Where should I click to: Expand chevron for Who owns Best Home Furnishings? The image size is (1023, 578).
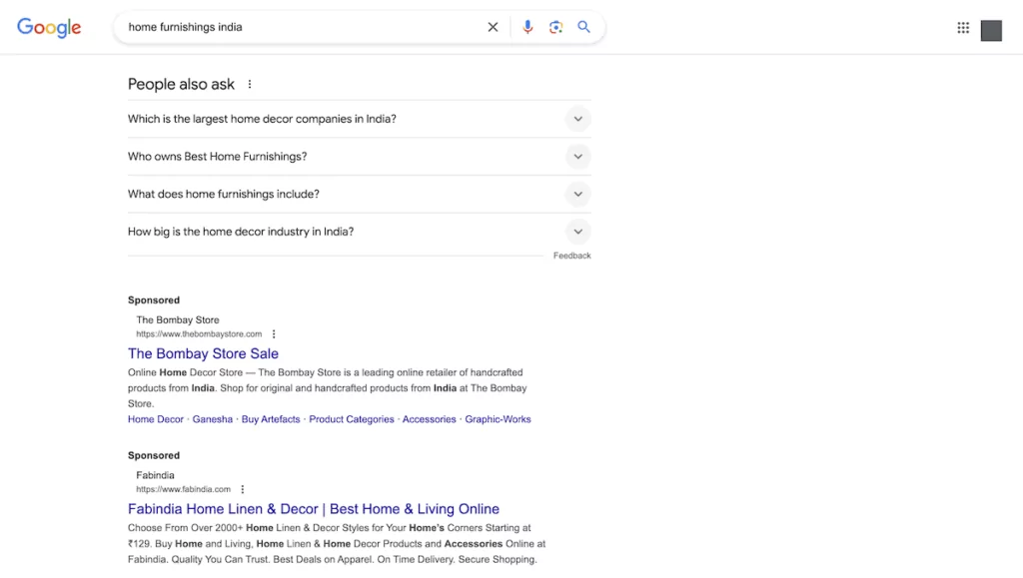[577, 157]
